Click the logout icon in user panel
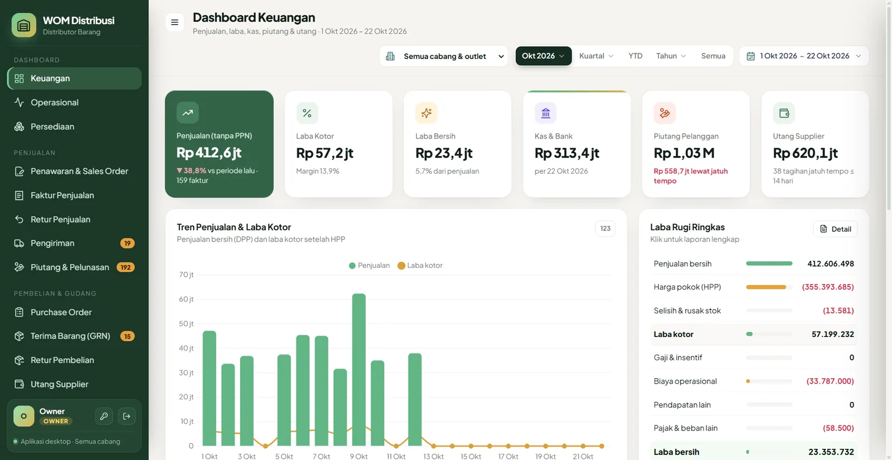 [x=127, y=416]
